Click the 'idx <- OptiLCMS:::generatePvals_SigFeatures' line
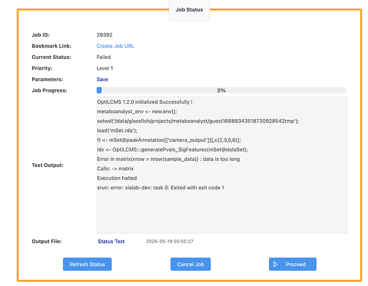This screenshot has width=368, height=286. (173, 150)
